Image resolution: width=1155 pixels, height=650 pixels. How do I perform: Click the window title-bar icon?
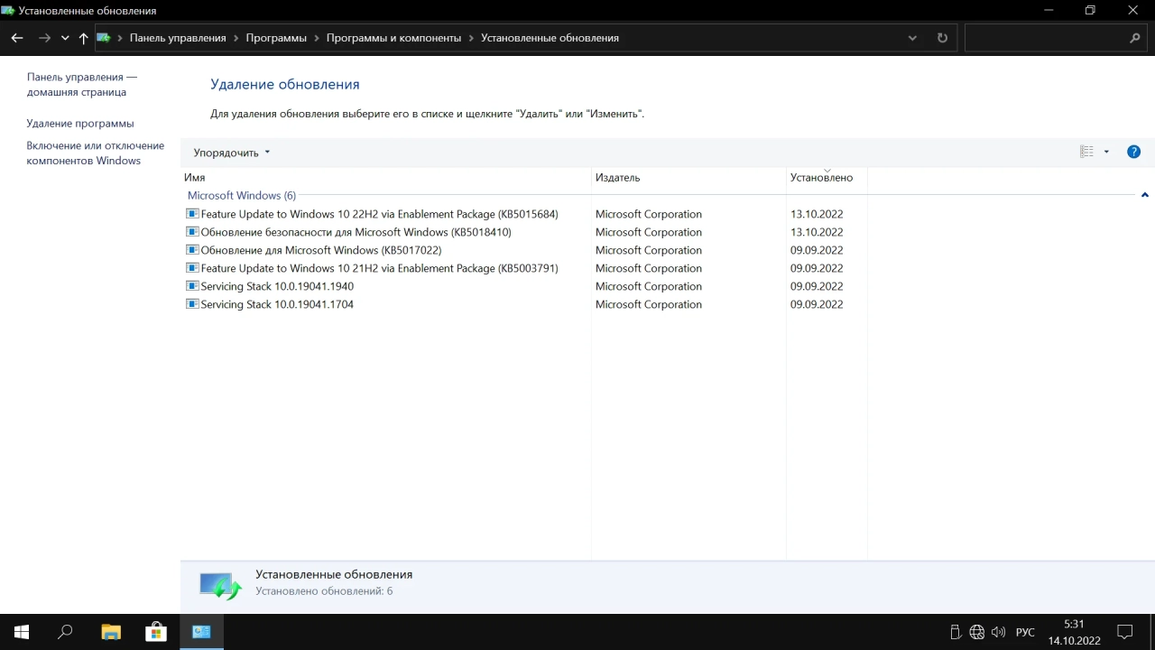[x=8, y=11]
